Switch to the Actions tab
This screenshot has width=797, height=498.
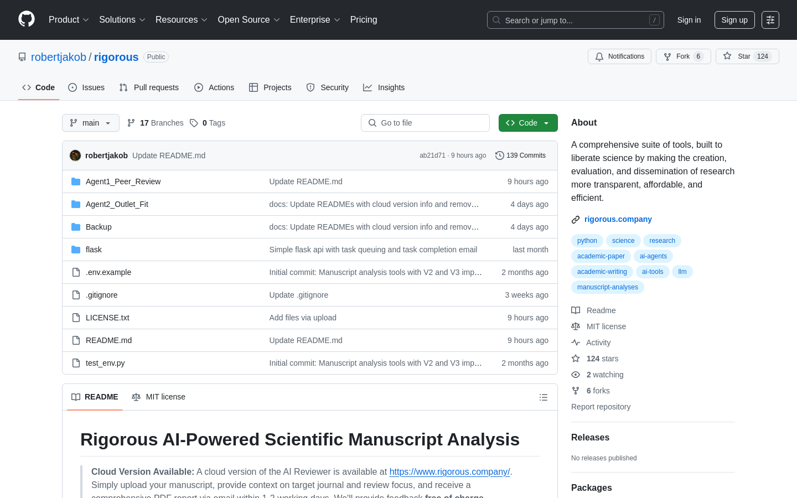[x=214, y=87]
